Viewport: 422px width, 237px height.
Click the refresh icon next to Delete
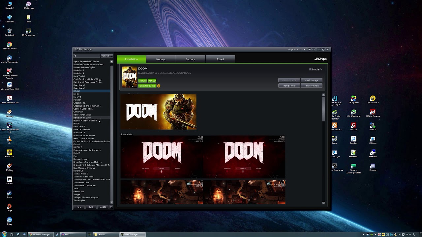pyautogui.click(x=111, y=207)
